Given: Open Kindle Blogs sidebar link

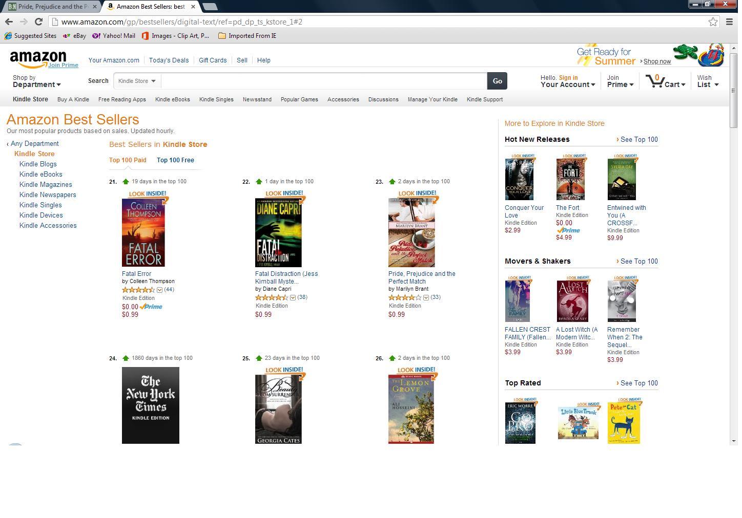Looking at the screenshot, I should click(38, 164).
